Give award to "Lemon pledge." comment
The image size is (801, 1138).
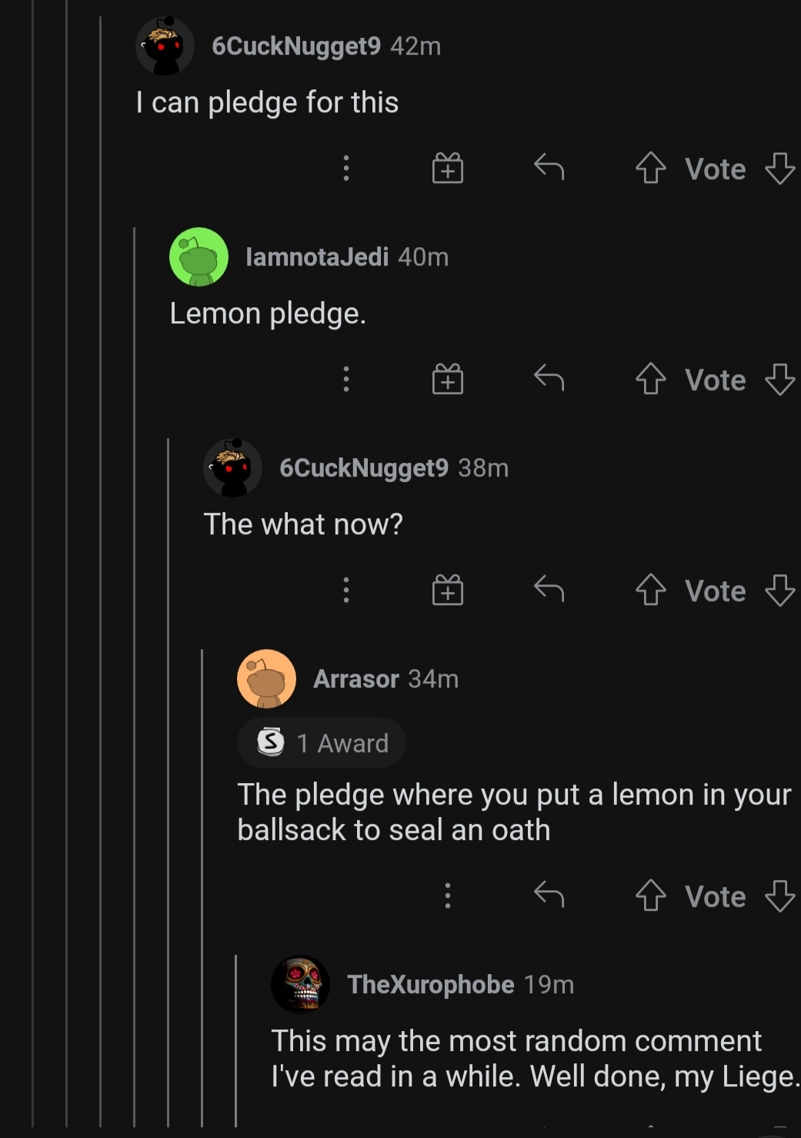[x=448, y=379]
